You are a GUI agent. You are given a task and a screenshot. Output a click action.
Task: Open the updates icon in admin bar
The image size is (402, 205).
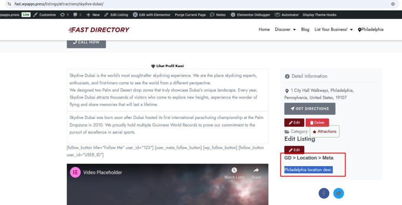tap(64, 15)
